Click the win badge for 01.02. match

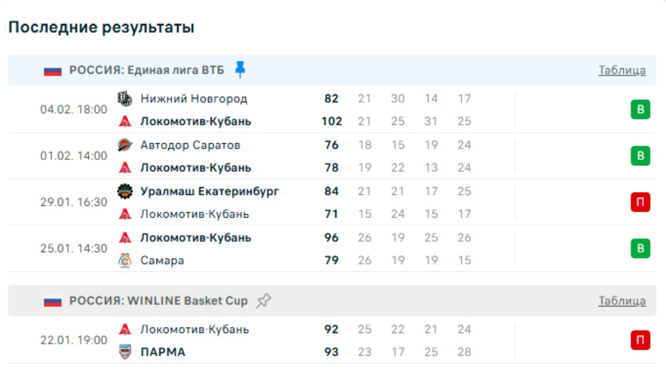pos(640,156)
